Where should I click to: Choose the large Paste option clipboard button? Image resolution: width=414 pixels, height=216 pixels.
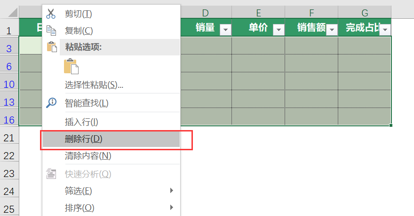coord(71,66)
